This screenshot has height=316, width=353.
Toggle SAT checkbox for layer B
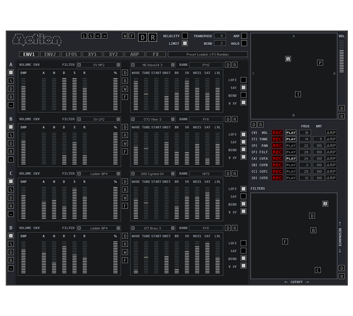(243, 142)
